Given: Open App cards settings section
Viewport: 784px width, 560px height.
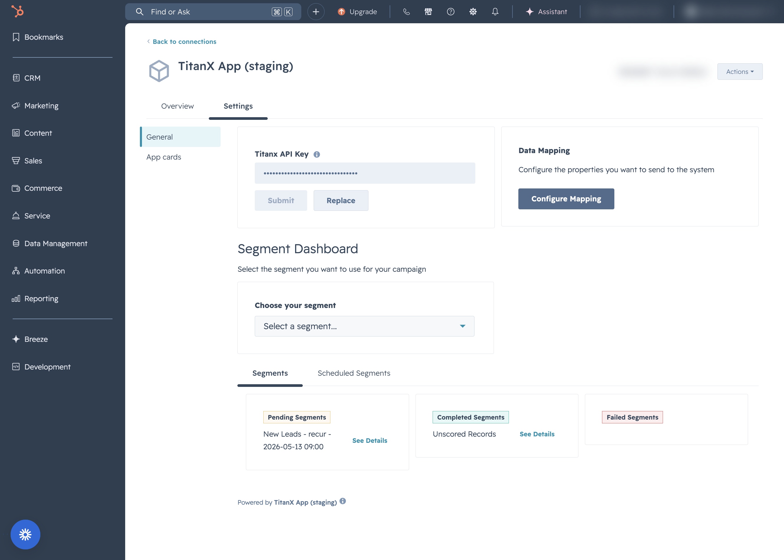Looking at the screenshot, I should tap(163, 157).
